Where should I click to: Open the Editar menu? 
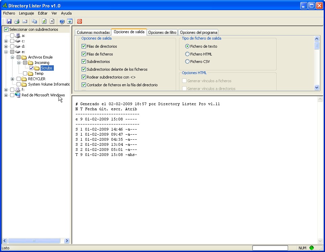tap(43, 13)
